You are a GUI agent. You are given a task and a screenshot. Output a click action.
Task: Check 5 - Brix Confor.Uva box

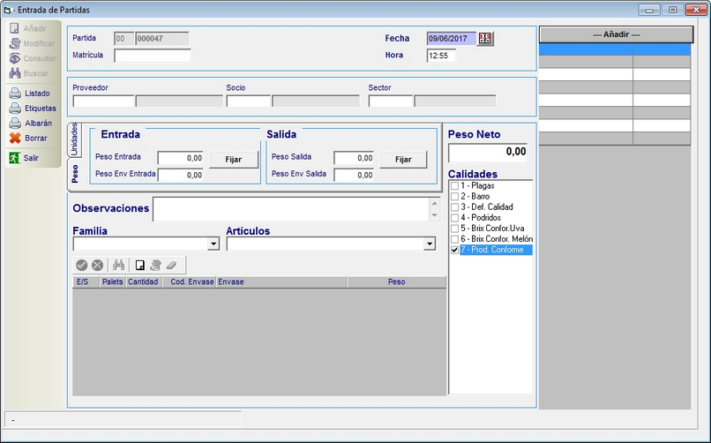[x=454, y=229]
